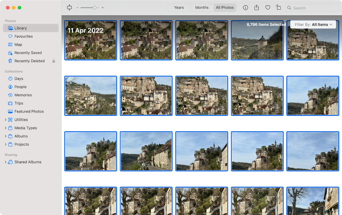
Task: Open the Filter By: All Items dropdown
Action: click(313, 24)
